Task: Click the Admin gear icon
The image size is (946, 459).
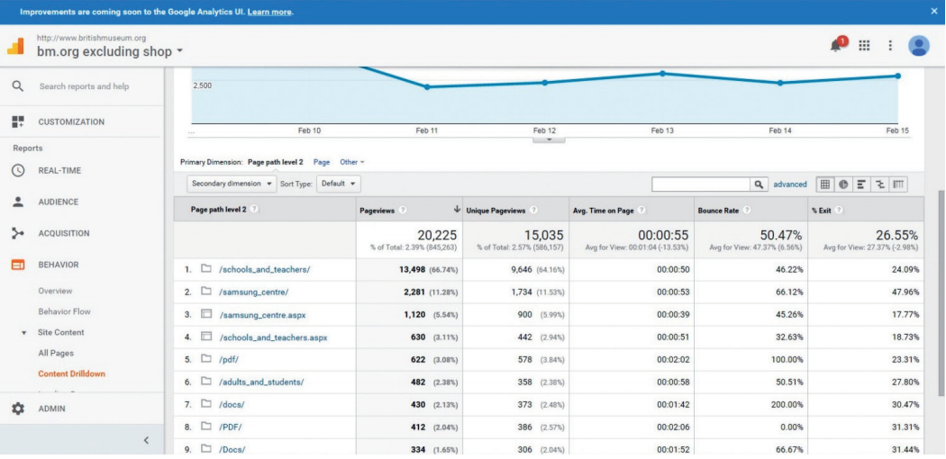Action: click(x=18, y=409)
